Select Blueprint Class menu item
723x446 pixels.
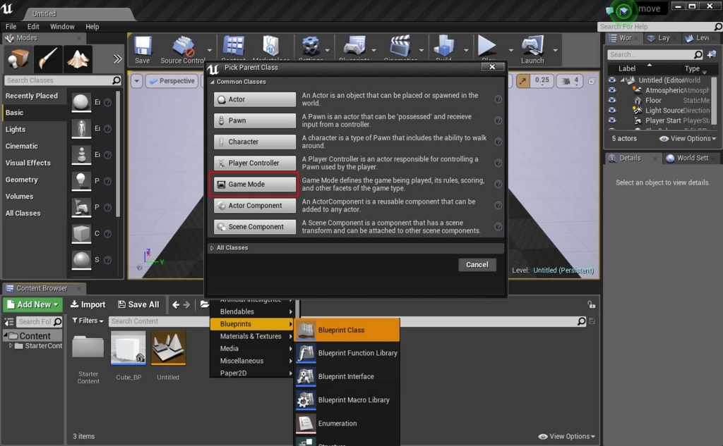(x=347, y=330)
